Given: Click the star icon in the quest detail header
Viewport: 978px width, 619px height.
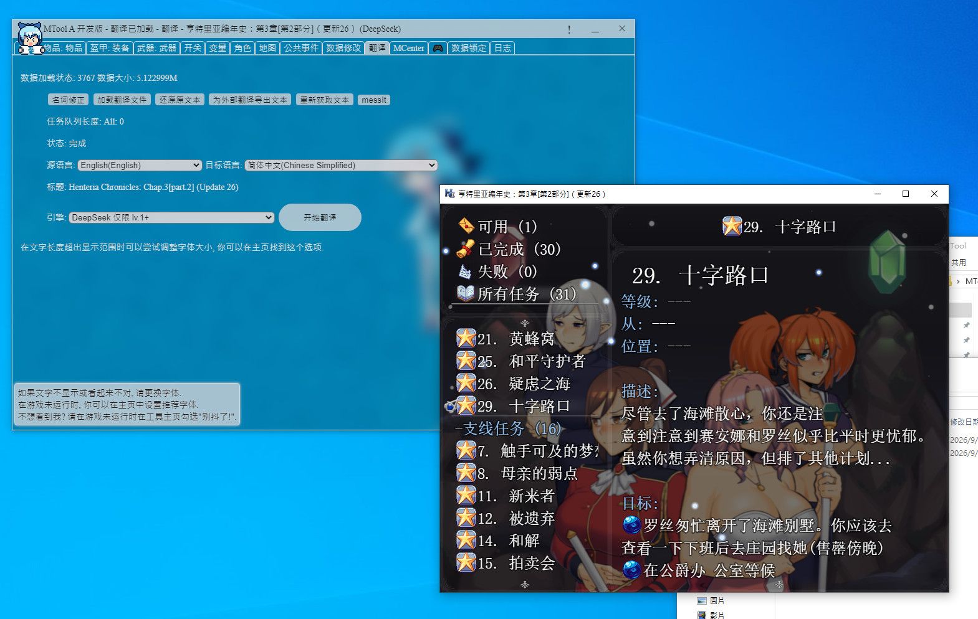Looking at the screenshot, I should point(732,226).
